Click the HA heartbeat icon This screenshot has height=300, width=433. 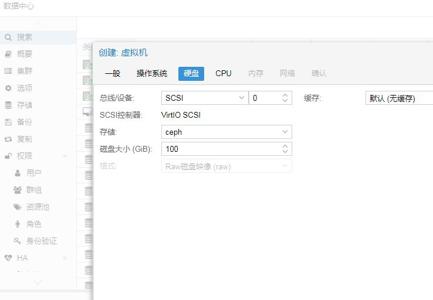8,258
